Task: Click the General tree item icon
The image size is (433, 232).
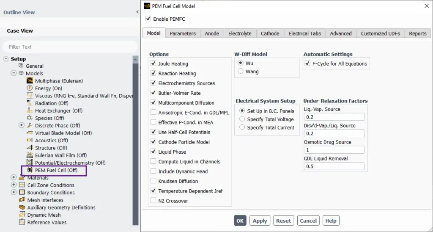Action: point(21,66)
